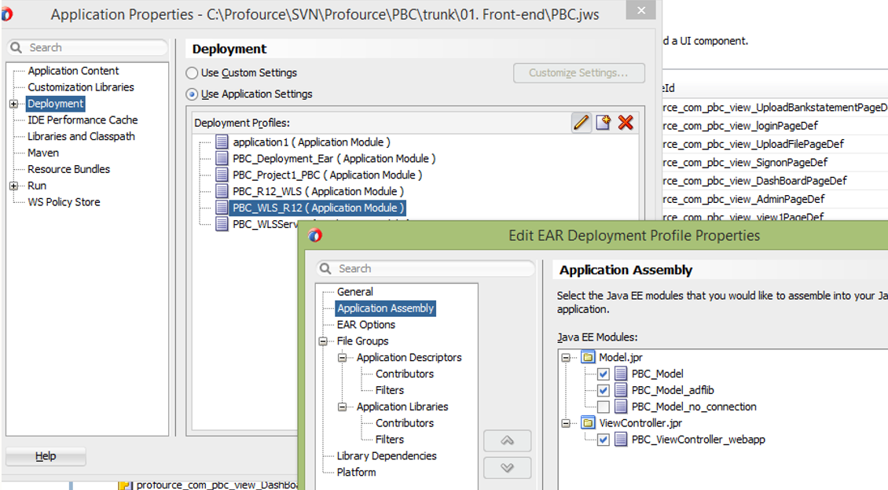Click the Application Properties search magnifier icon
Viewport: 888px width, 490px height.
coord(17,48)
